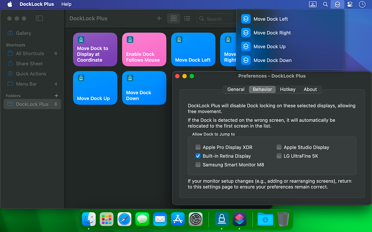Switch to the General tab in Preferences
372x232 pixels.
pyautogui.click(x=236, y=90)
